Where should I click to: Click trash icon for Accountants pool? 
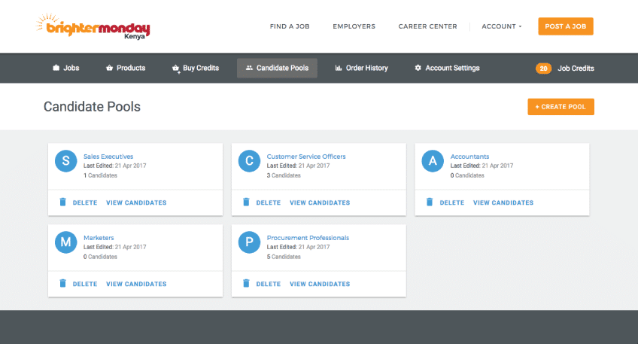430,202
